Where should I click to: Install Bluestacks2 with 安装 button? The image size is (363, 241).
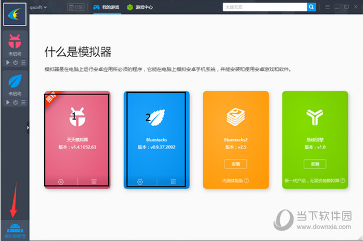coord(236,164)
